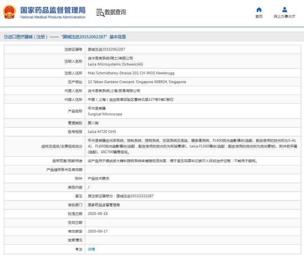
Task: Open the 首页 navigation label
Action: click(259, 16)
